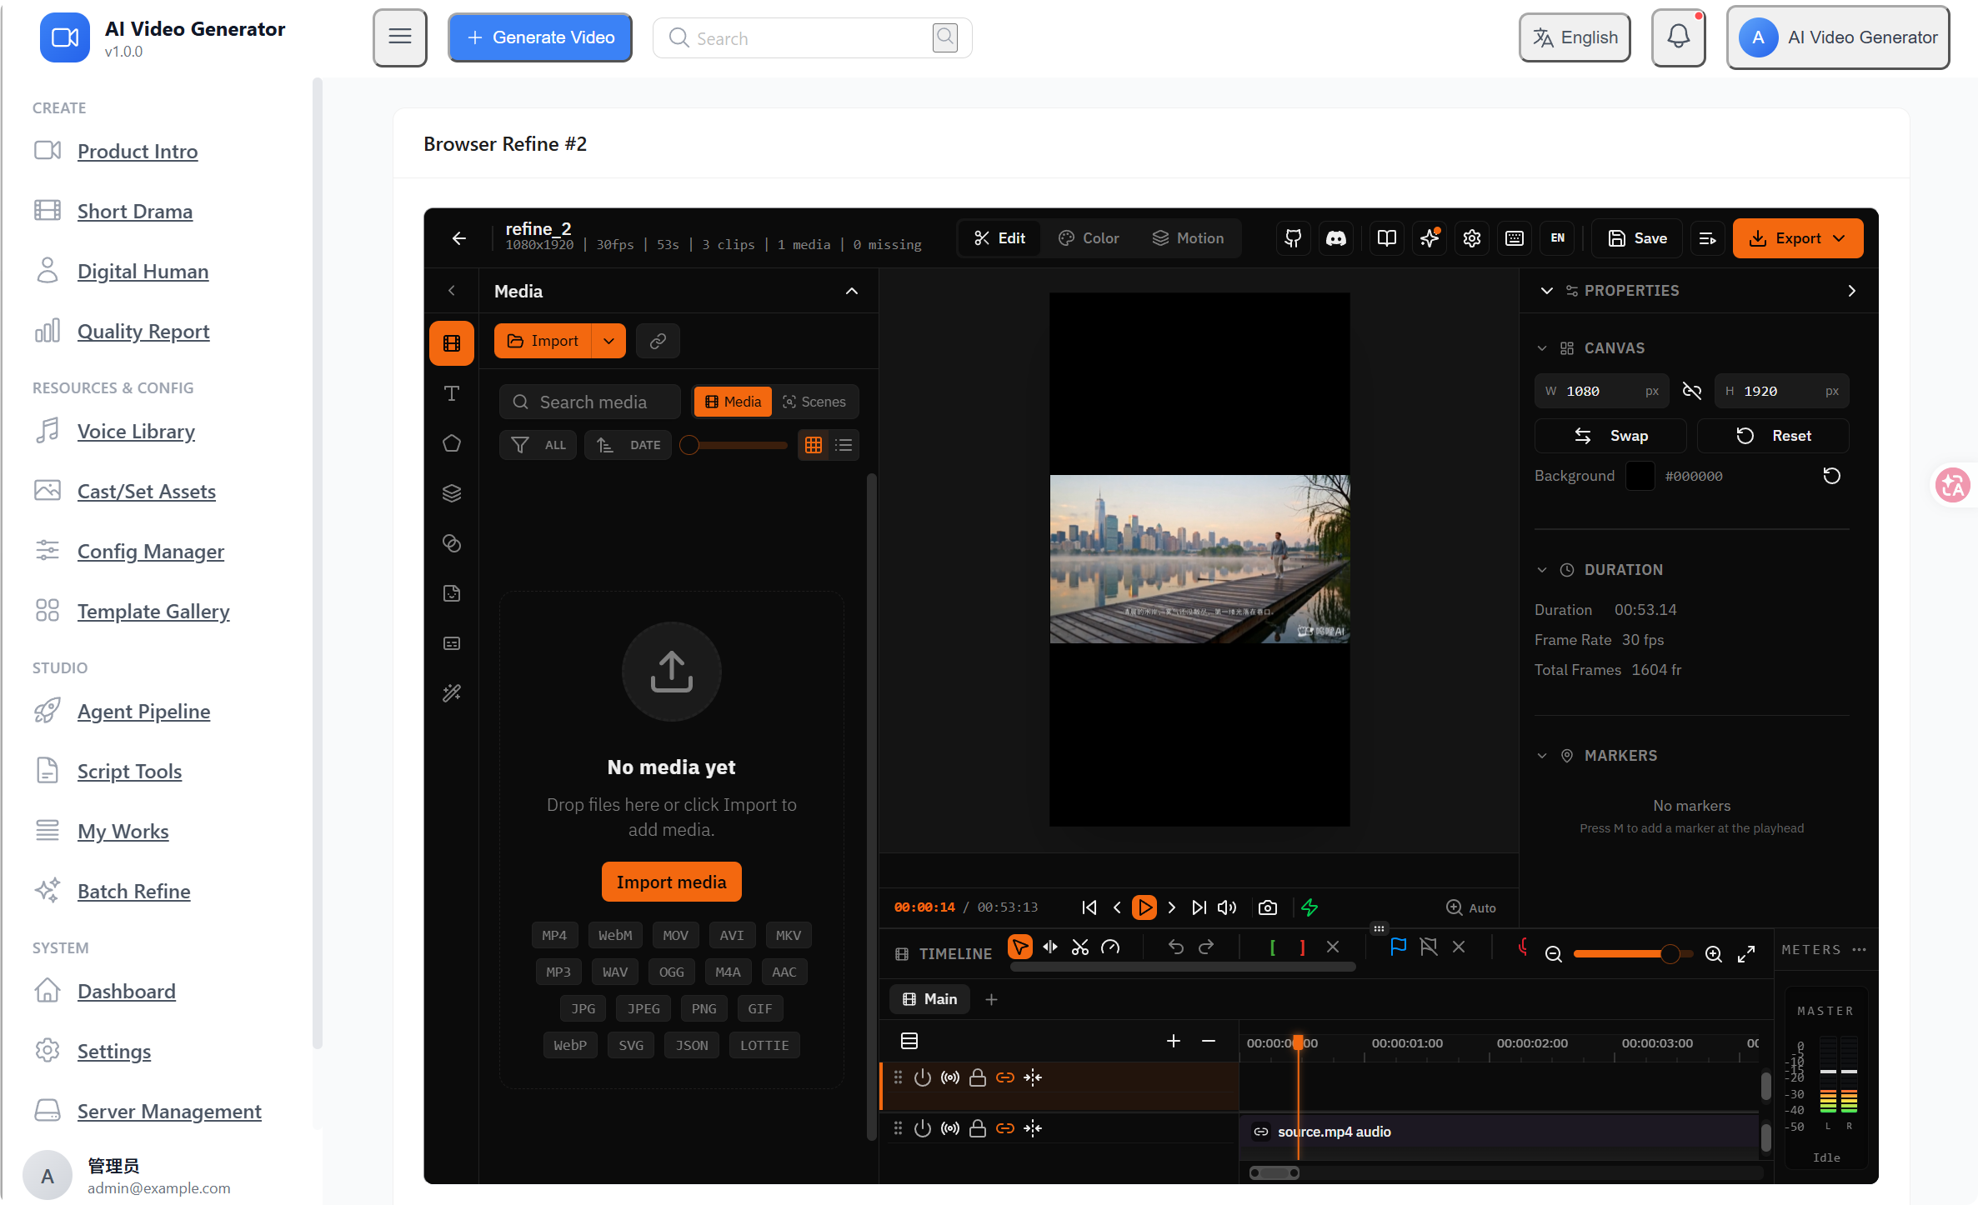Click the Generate Video button

[x=540, y=37]
